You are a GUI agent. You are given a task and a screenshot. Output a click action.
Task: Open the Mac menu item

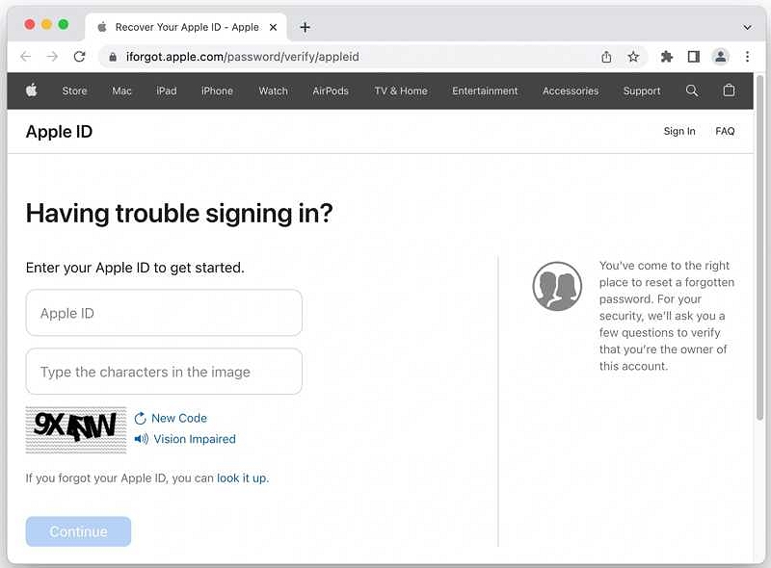click(x=121, y=90)
